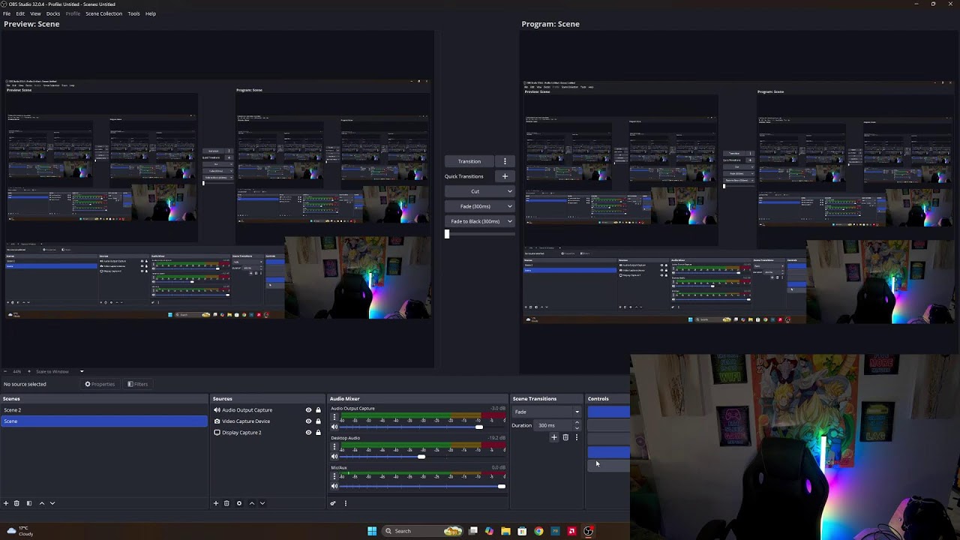The width and height of the screenshot is (960, 540).
Task: Open the View menu
Action: pyautogui.click(x=35, y=13)
